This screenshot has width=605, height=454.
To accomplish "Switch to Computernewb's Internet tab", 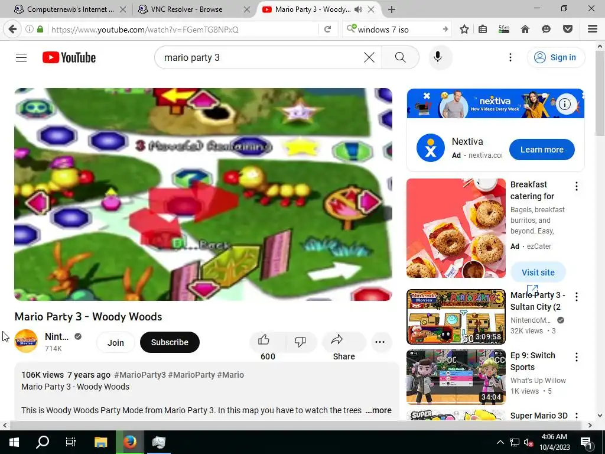I will tap(70, 9).
